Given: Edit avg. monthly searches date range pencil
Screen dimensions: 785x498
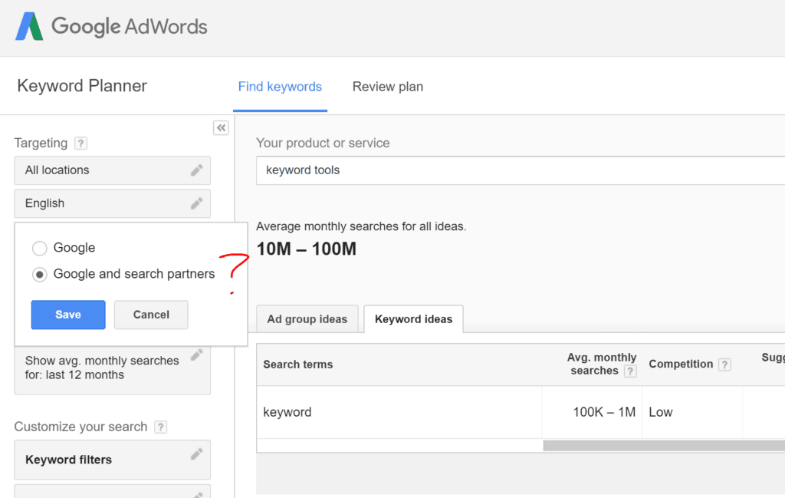Looking at the screenshot, I should [197, 355].
